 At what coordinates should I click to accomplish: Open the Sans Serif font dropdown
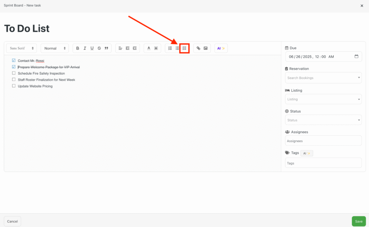point(21,48)
